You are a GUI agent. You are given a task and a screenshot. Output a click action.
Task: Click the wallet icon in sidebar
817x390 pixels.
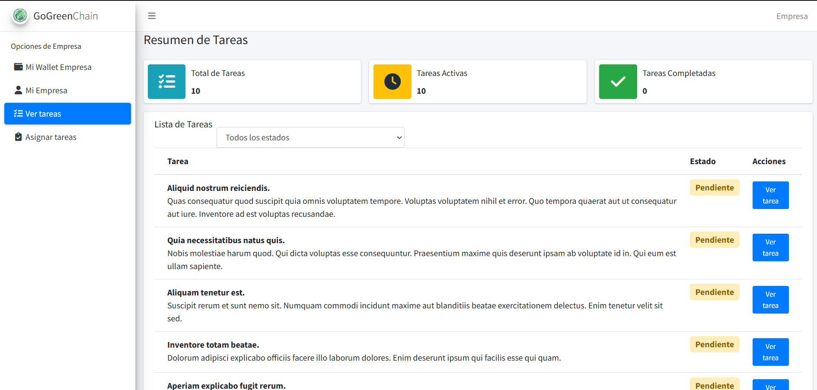[18, 67]
